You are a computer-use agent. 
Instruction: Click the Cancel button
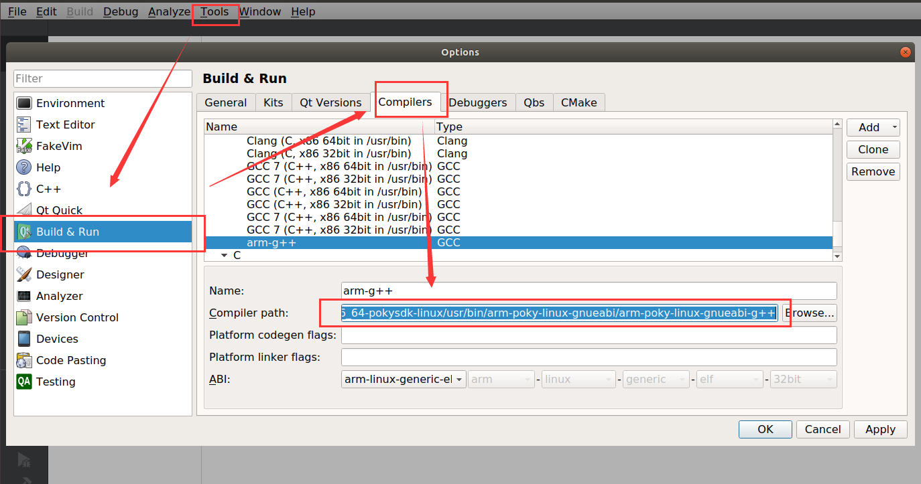823,429
